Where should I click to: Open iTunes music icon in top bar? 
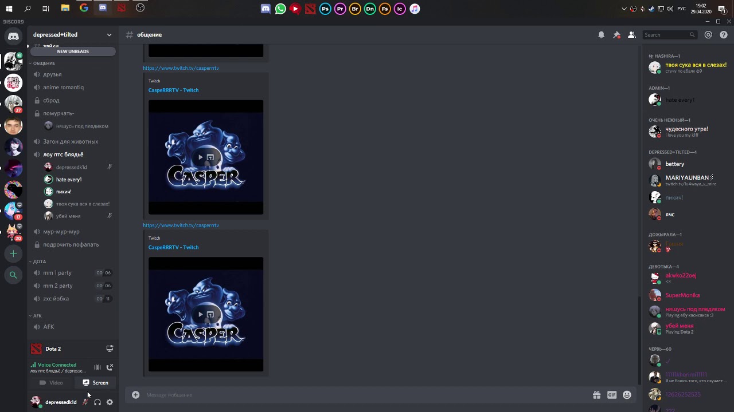[x=415, y=9]
